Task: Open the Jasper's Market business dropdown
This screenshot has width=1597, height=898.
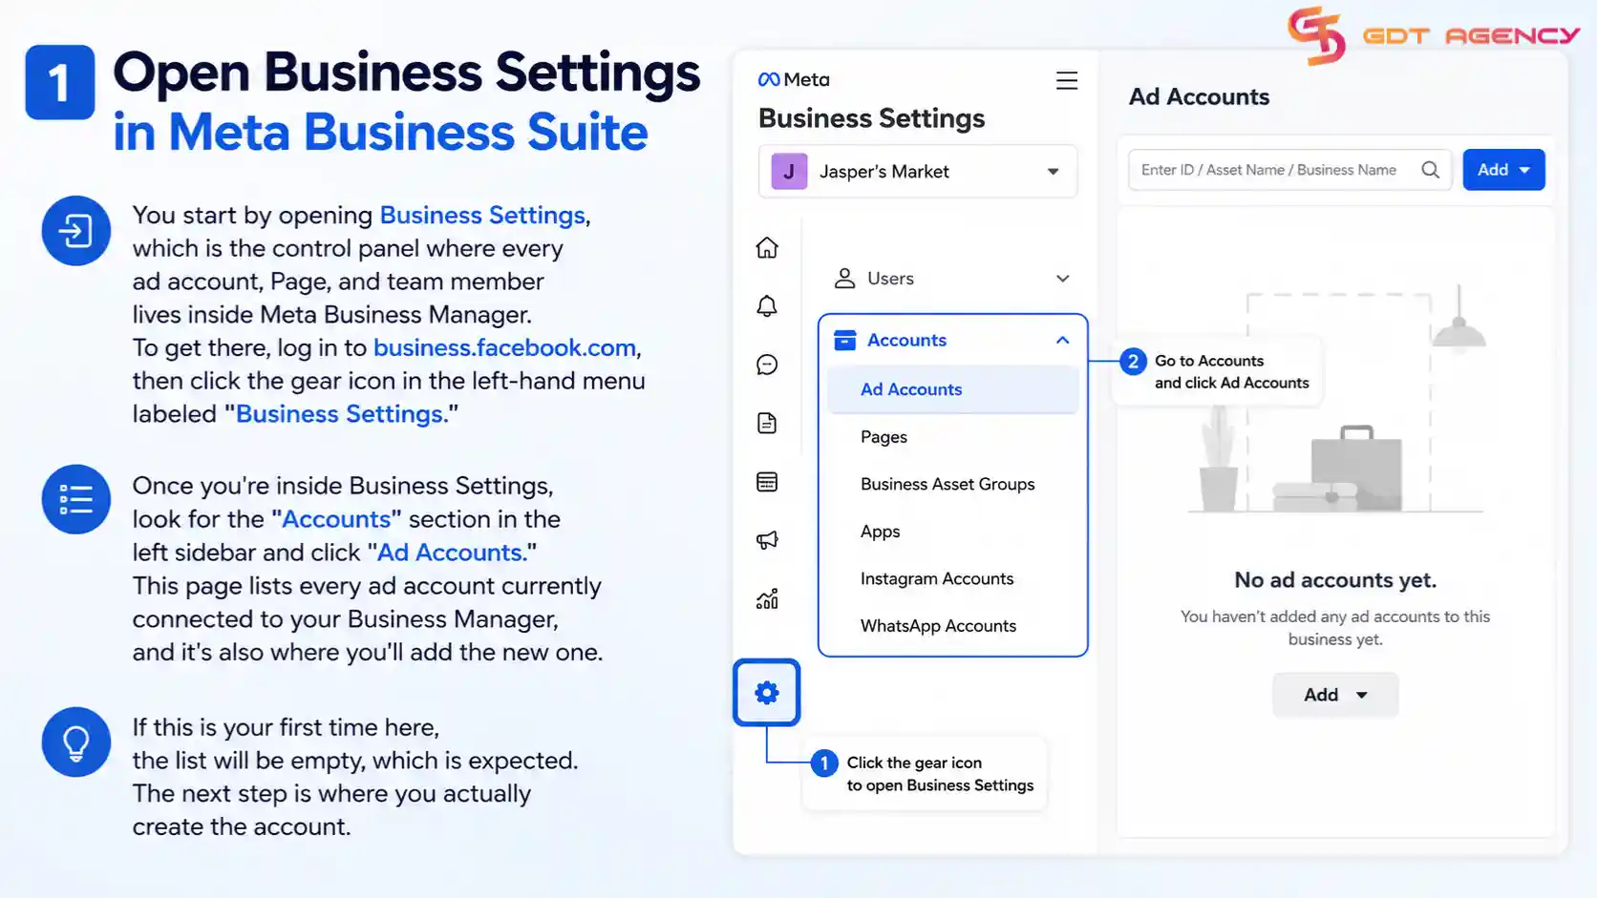Action: tap(918, 172)
